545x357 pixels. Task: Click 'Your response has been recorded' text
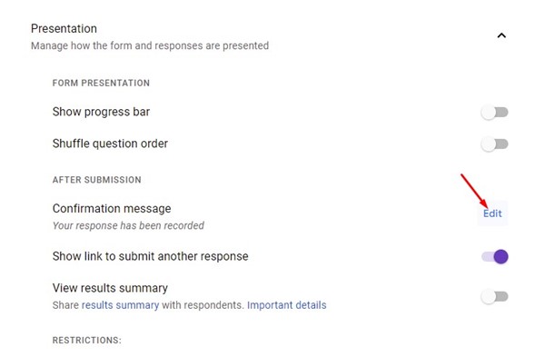click(x=128, y=225)
